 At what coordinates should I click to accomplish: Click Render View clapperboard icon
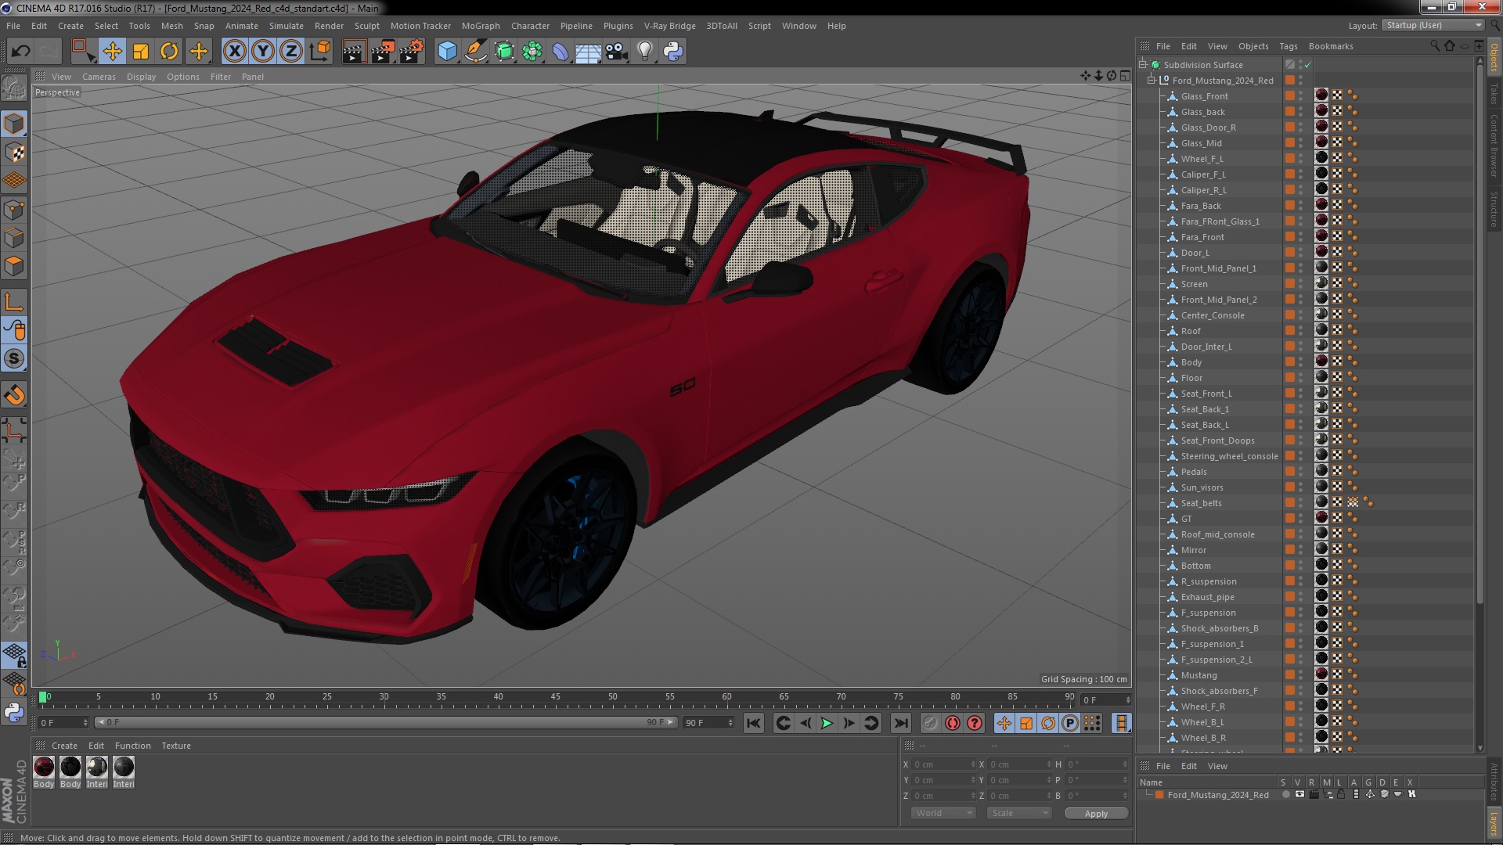click(354, 52)
